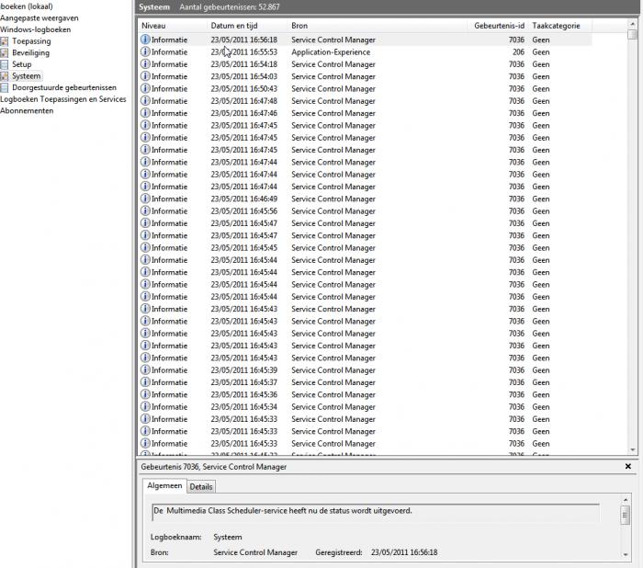Select Doorgestuurde gebeurtenissen log label
This screenshot has height=568, width=643.
(64, 87)
